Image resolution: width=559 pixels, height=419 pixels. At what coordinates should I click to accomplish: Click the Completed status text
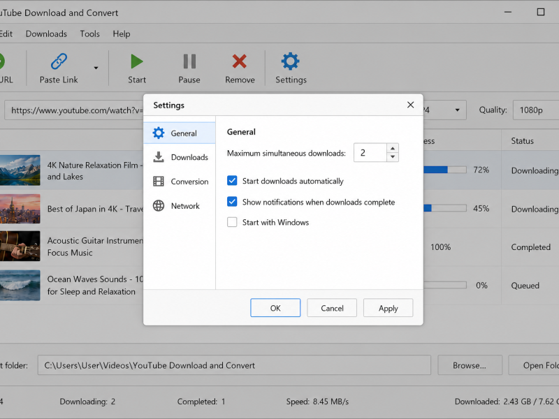click(530, 247)
